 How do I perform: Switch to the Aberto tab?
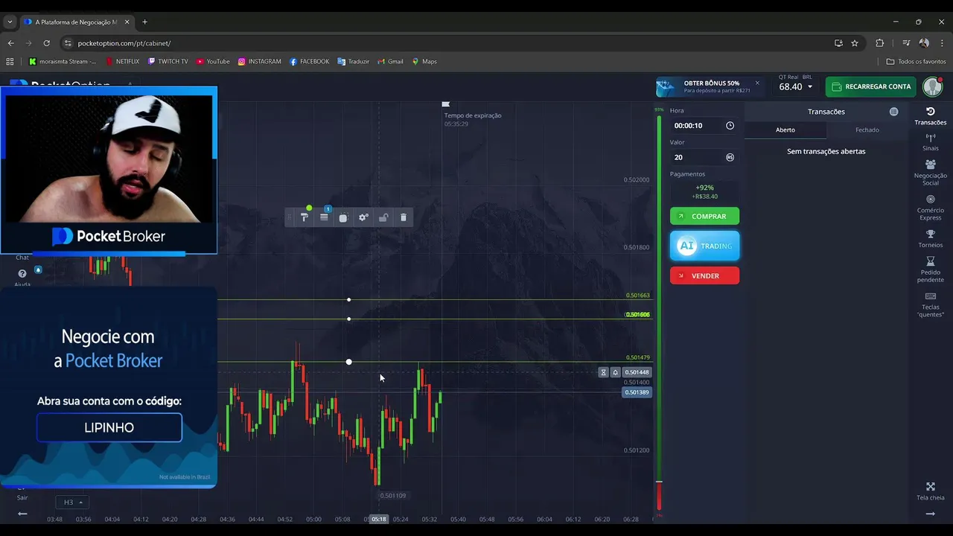[x=785, y=130]
